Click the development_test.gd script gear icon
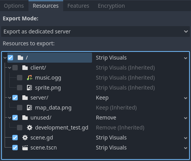Screen dimensions: 191x161 click(30, 128)
